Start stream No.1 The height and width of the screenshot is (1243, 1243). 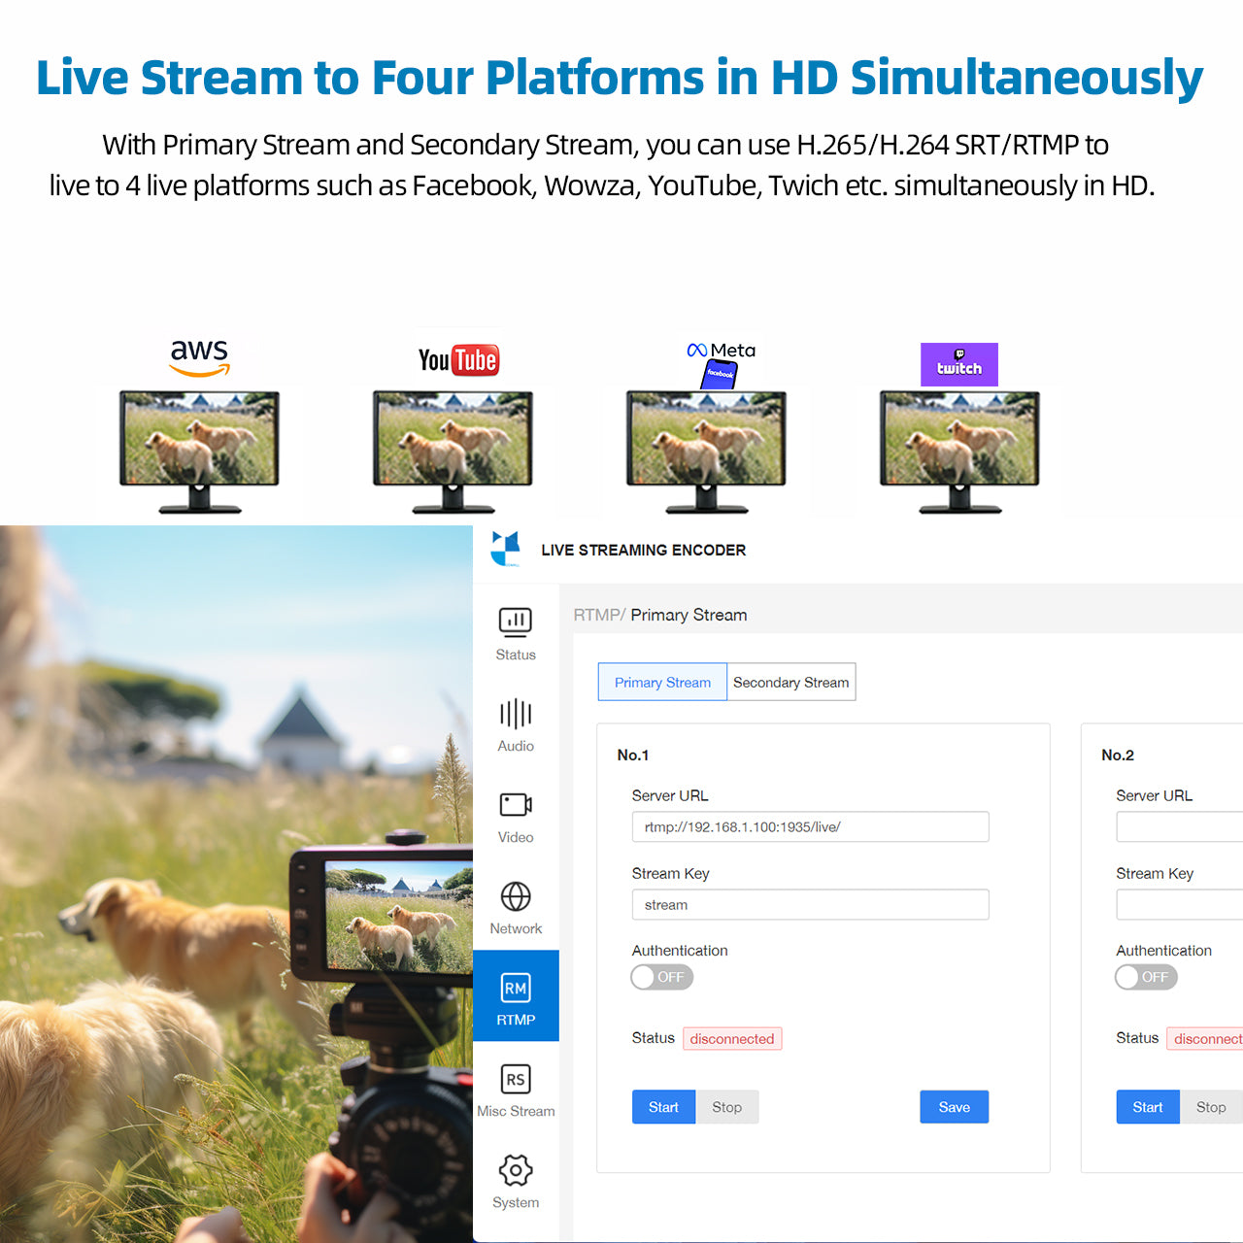[663, 1107]
